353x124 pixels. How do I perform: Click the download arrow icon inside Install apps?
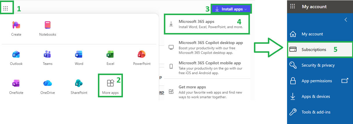tap(217, 9)
